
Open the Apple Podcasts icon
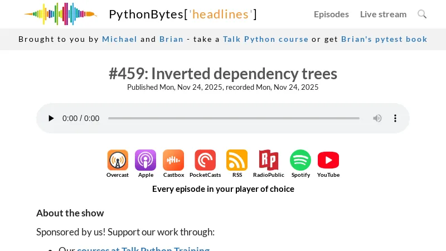point(146,161)
